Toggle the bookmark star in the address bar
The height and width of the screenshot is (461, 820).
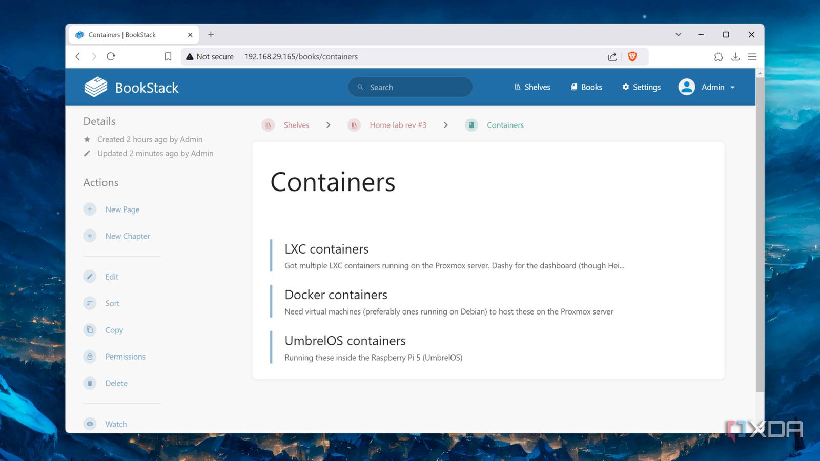coord(168,56)
